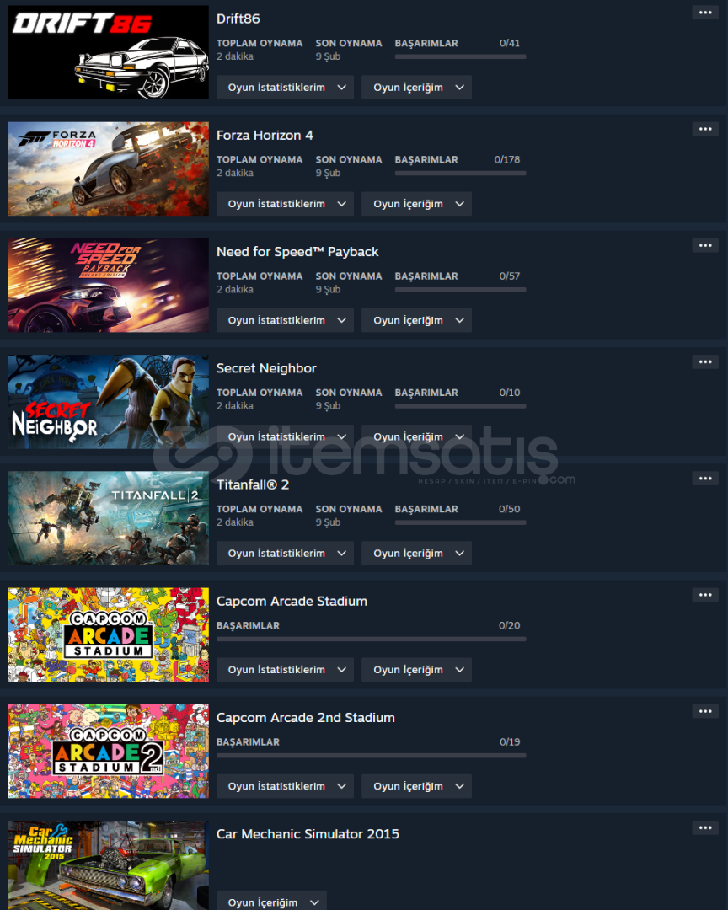
Task: Expand Oyun İçeriğim for Forza Horizon 4
Action: (416, 204)
